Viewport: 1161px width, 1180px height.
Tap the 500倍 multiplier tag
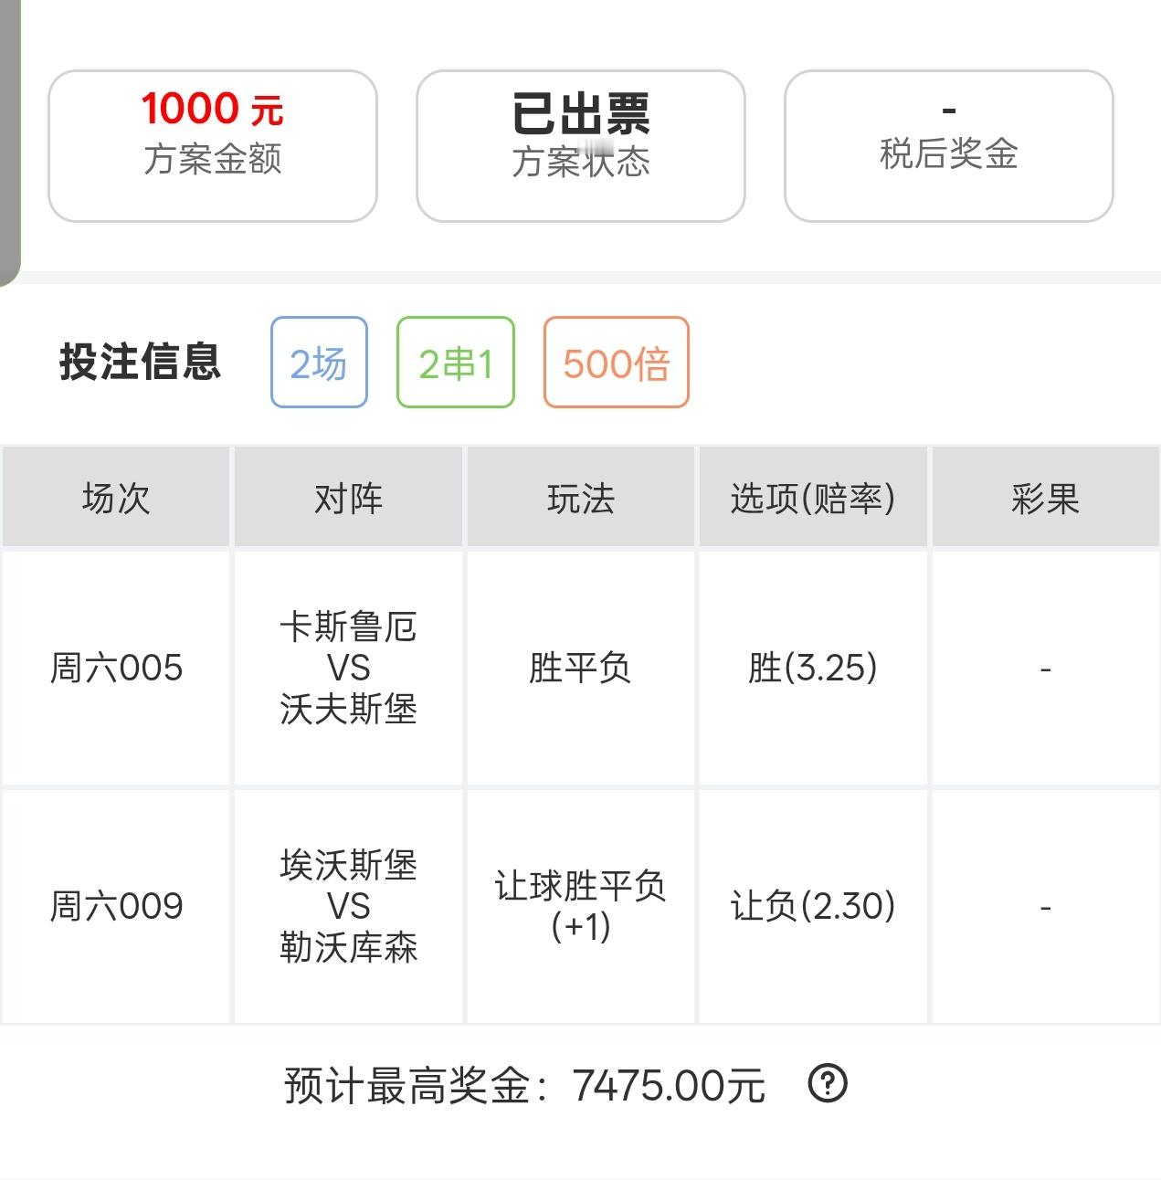[617, 363]
